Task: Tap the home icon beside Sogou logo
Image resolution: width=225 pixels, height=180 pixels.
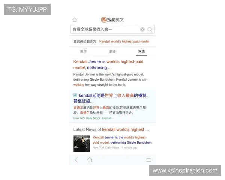Action: point(75,20)
